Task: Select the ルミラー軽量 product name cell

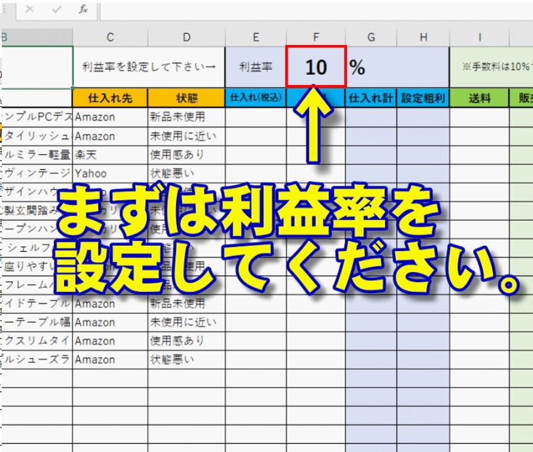Action: coord(37,155)
